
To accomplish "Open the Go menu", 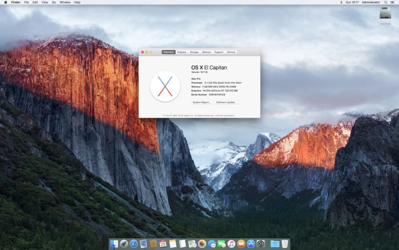I will (54, 2).
